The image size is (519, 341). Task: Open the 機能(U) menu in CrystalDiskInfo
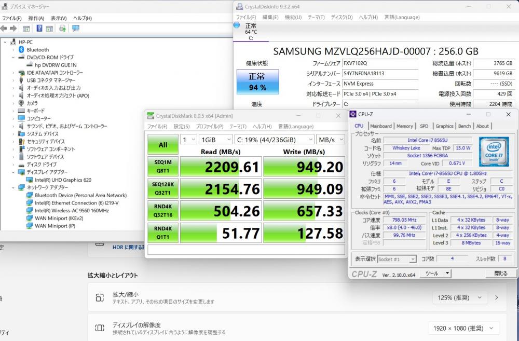(x=293, y=17)
